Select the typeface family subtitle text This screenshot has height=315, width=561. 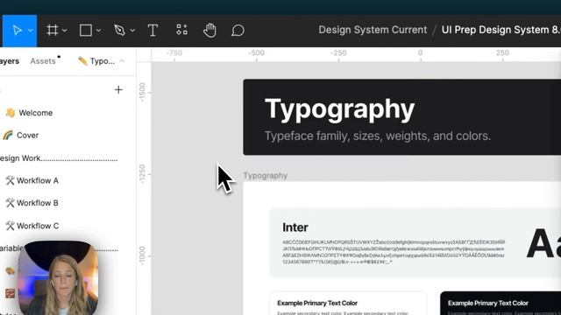pos(378,136)
